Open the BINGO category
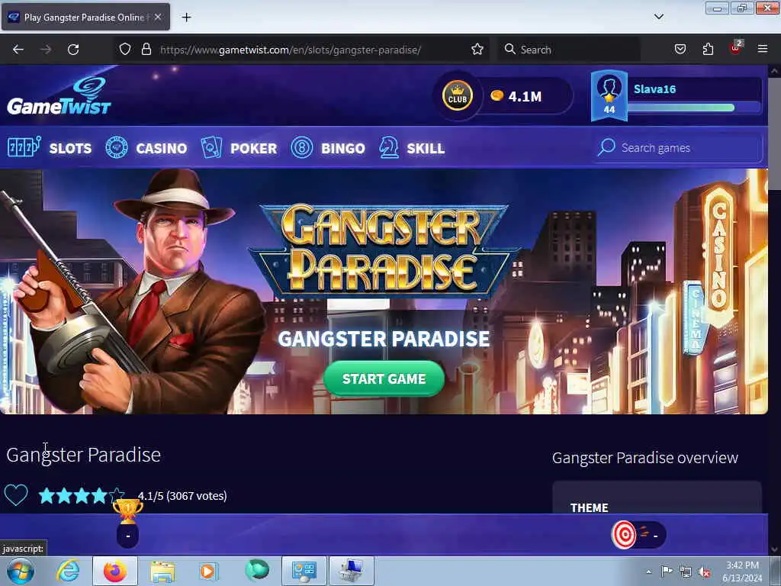Viewport: 781px width, 586px height. [x=343, y=149]
